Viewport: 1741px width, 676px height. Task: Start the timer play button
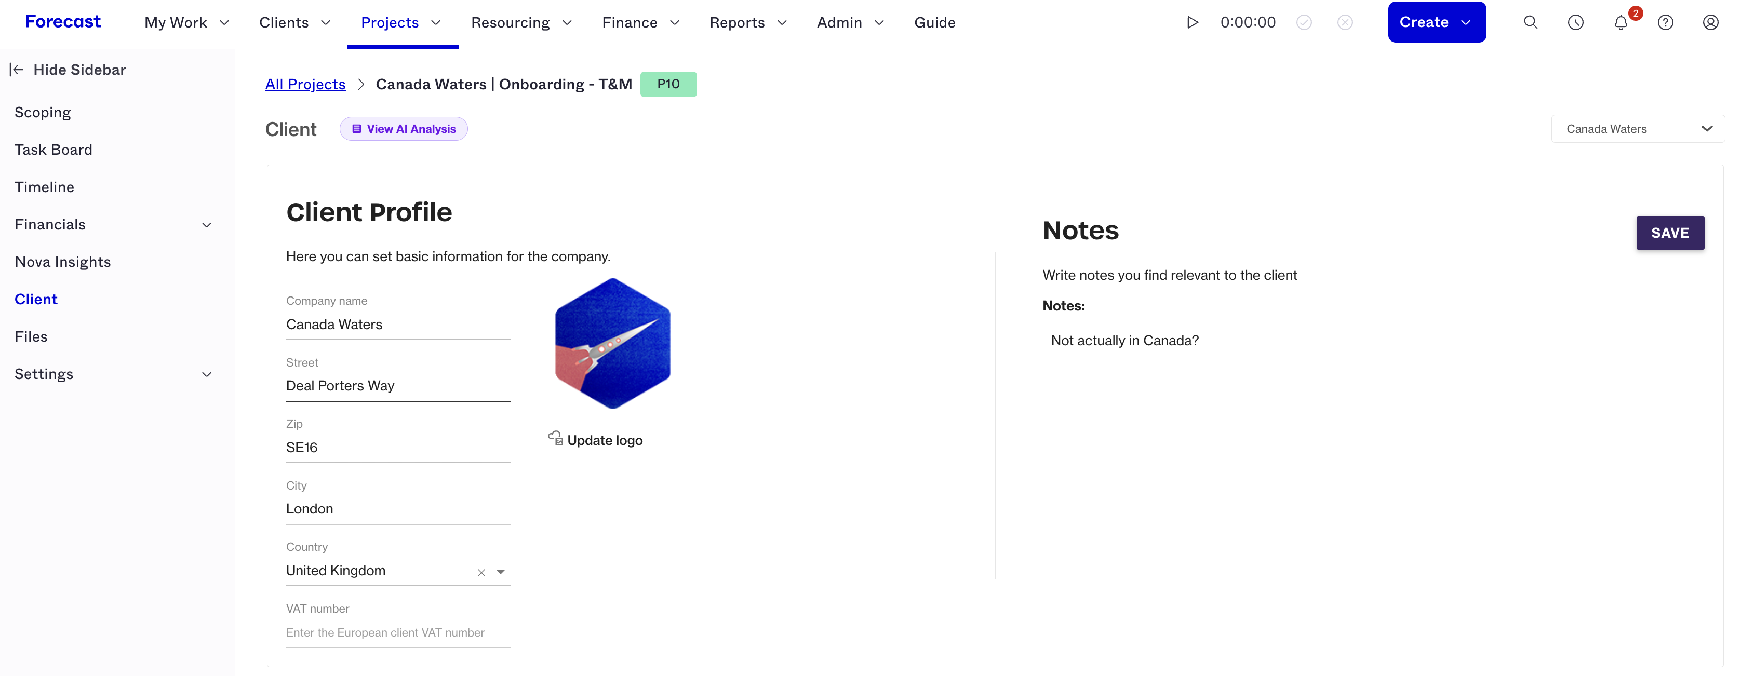[1192, 22]
